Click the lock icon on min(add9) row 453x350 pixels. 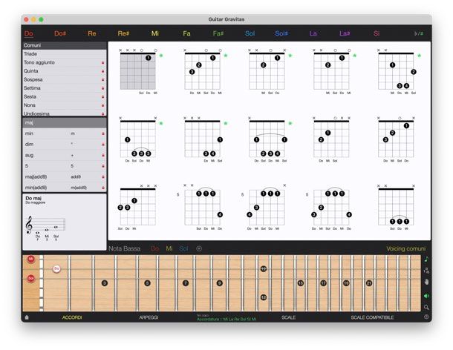click(102, 188)
